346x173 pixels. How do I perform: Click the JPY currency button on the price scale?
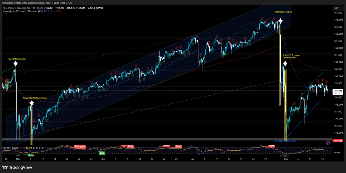337,9
